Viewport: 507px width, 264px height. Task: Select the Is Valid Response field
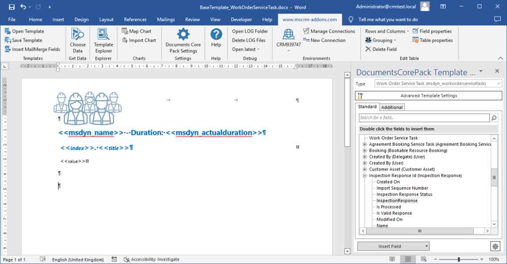point(394,213)
